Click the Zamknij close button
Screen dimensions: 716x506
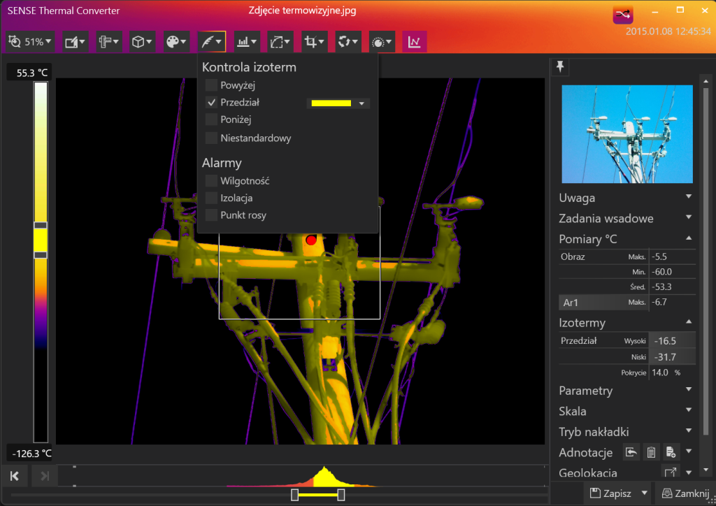click(685, 493)
